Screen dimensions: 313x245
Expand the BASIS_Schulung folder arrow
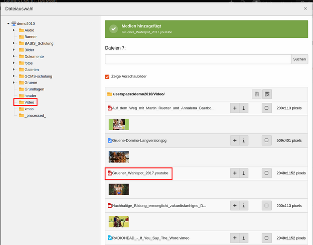14,43
